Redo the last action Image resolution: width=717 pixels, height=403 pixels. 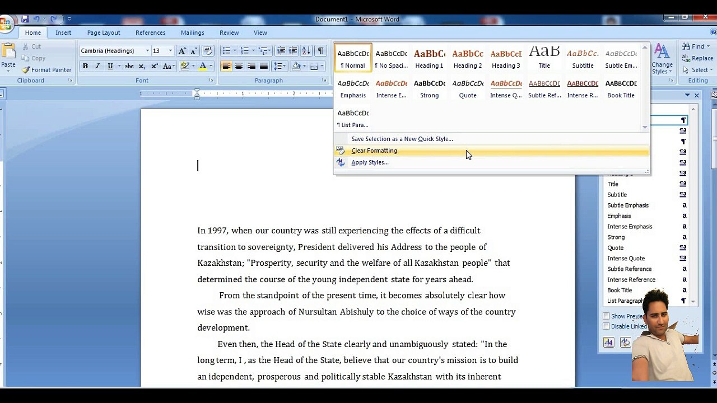tap(54, 19)
